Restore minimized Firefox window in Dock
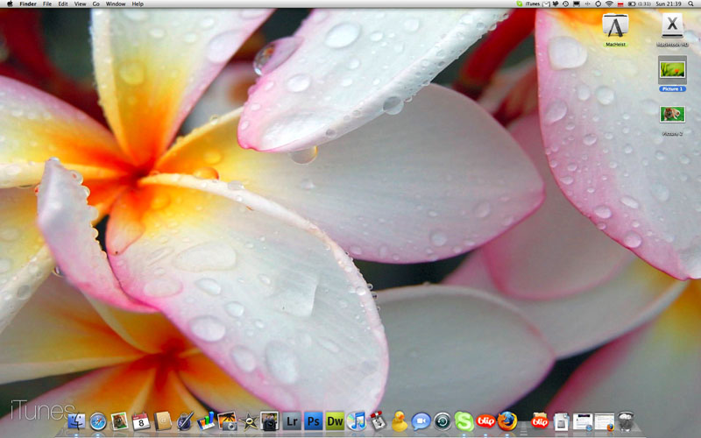Screen dimensions: 701x438 pyautogui.click(x=604, y=422)
